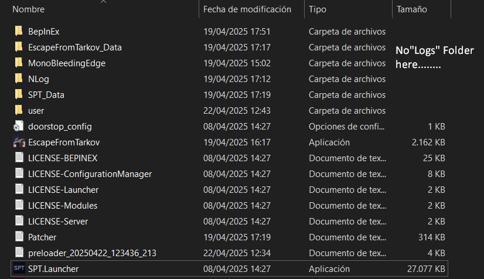The width and height of the screenshot is (484, 279).
Task: Select the BepInEx folder icon
Action: click(19, 31)
